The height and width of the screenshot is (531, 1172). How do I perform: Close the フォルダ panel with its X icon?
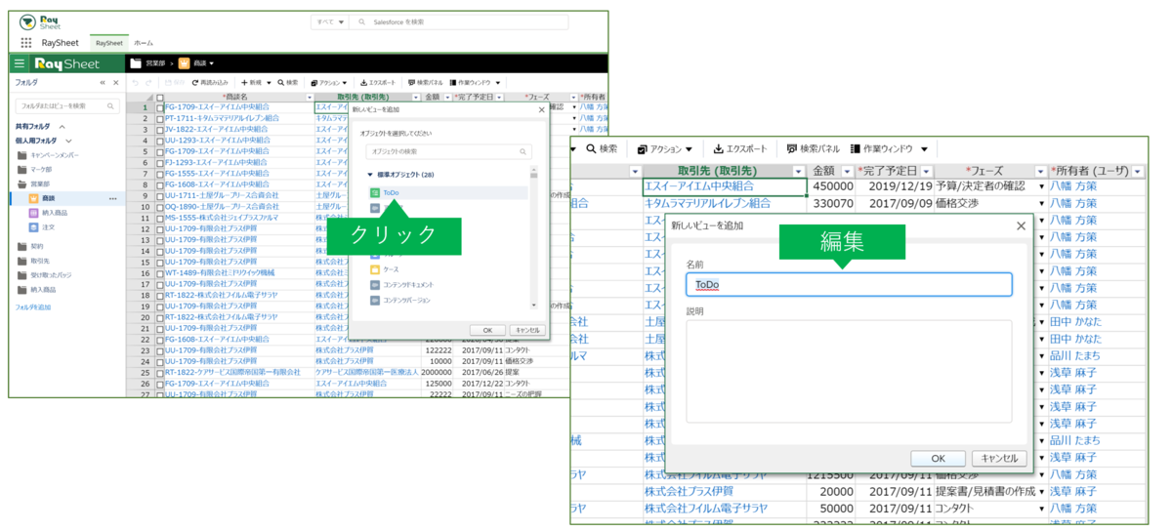[x=116, y=83]
